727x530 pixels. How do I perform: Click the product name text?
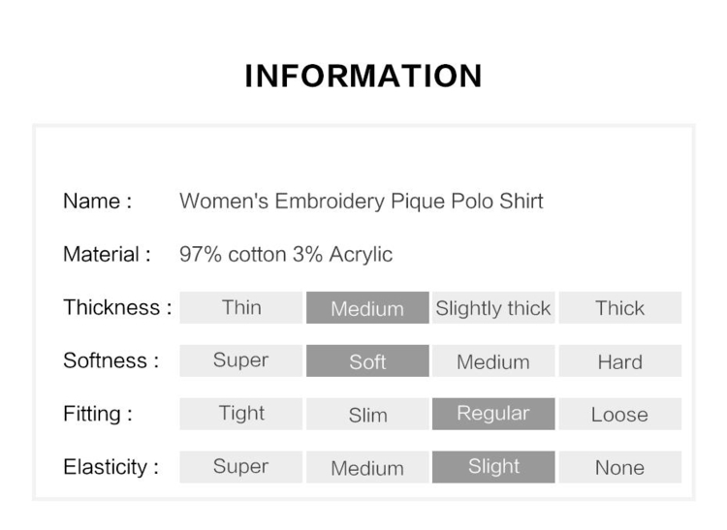pos(362,202)
